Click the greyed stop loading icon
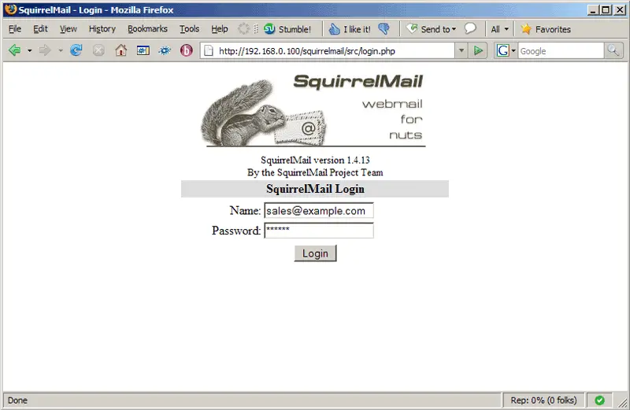Screen dimensions: 630x410 (98, 50)
